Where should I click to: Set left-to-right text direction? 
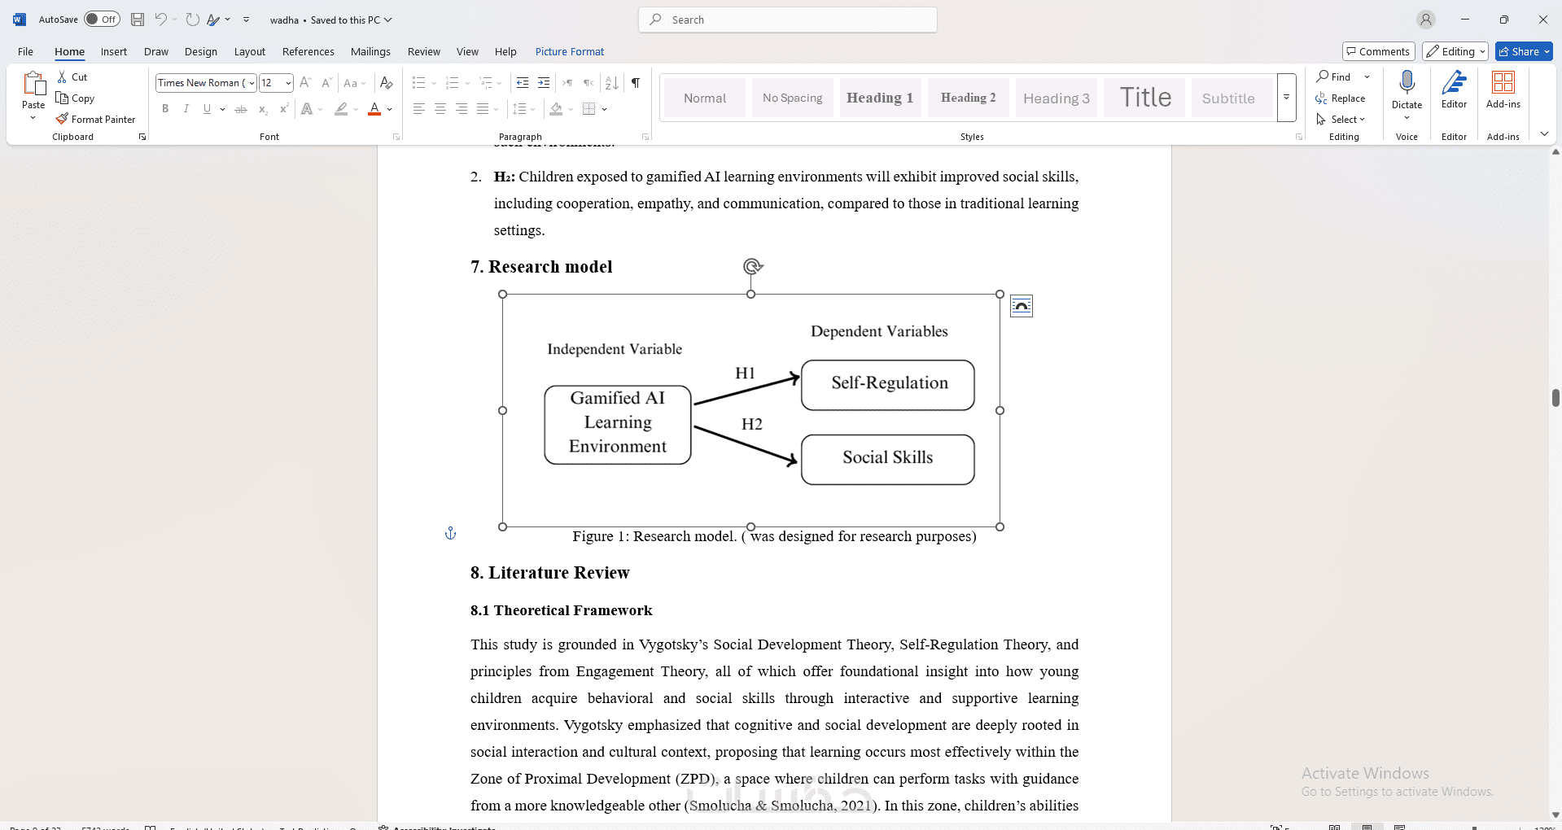[567, 83]
